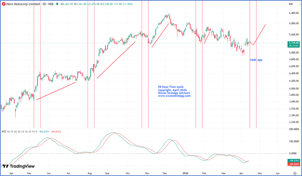Click the Copyright, April 2026 annotation line
This screenshot has width=302, height=176.
172,90
